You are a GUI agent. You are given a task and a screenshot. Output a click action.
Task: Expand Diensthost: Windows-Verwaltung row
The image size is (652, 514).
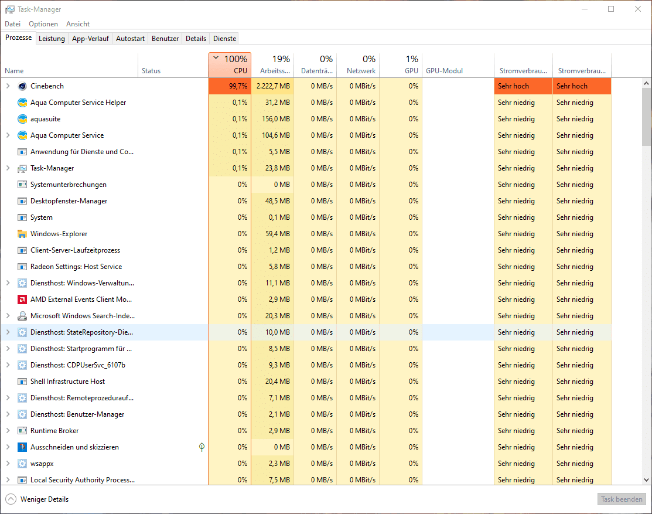(x=8, y=282)
